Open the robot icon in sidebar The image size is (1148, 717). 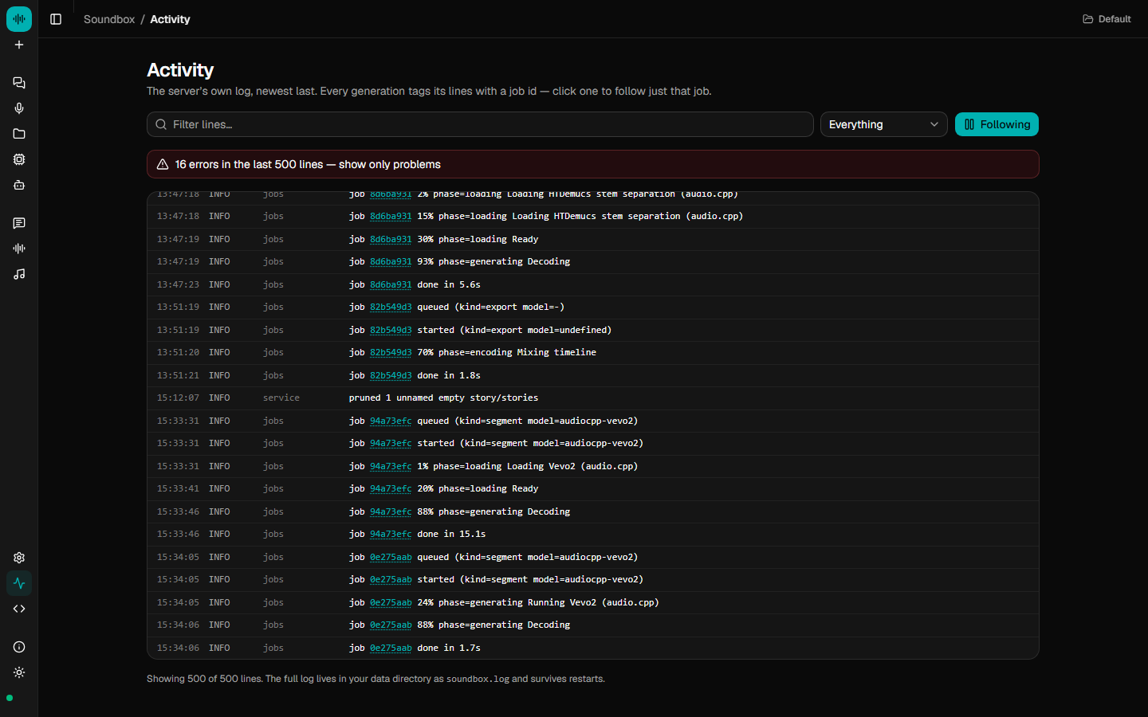click(x=19, y=185)
